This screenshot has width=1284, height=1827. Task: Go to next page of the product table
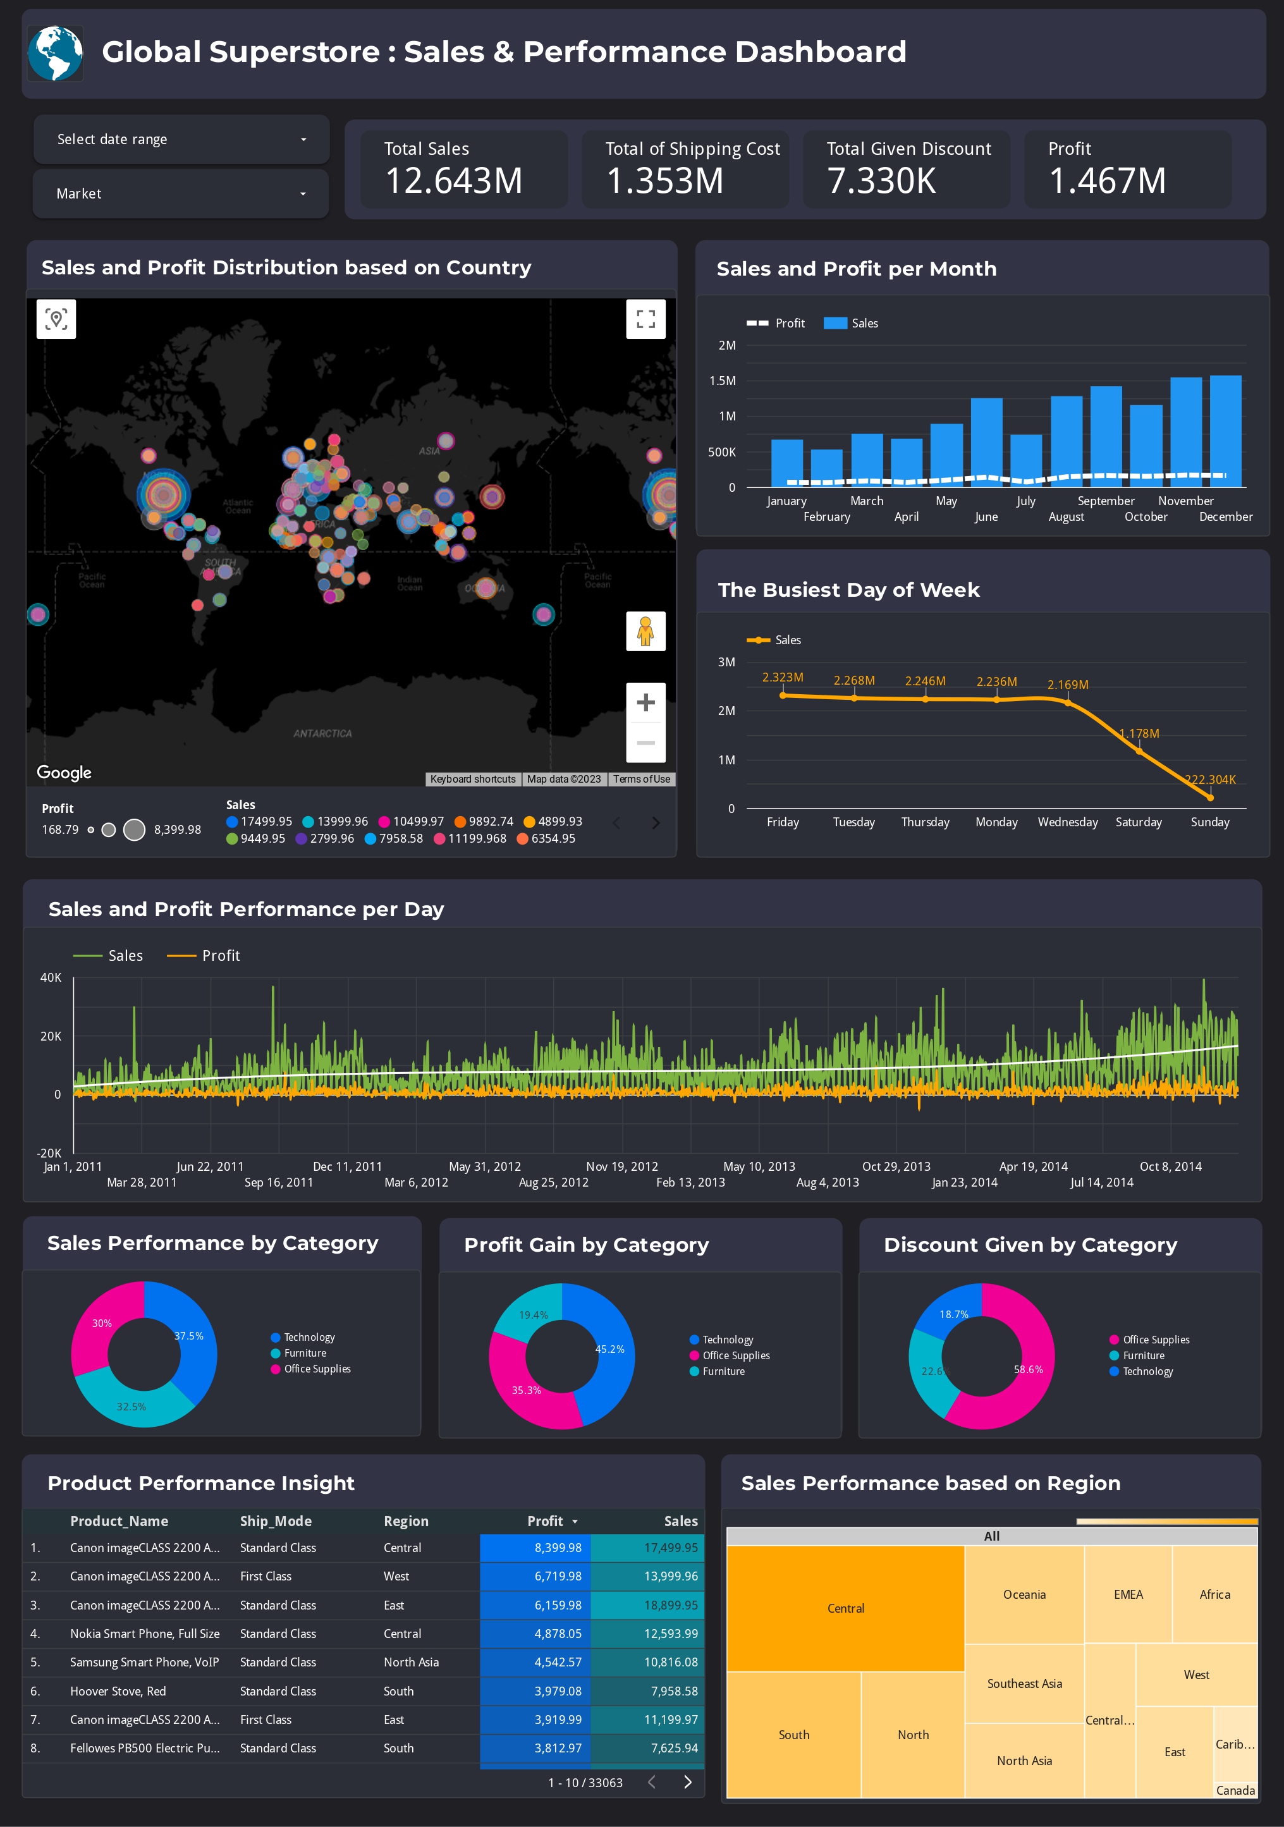(687, 1781)
